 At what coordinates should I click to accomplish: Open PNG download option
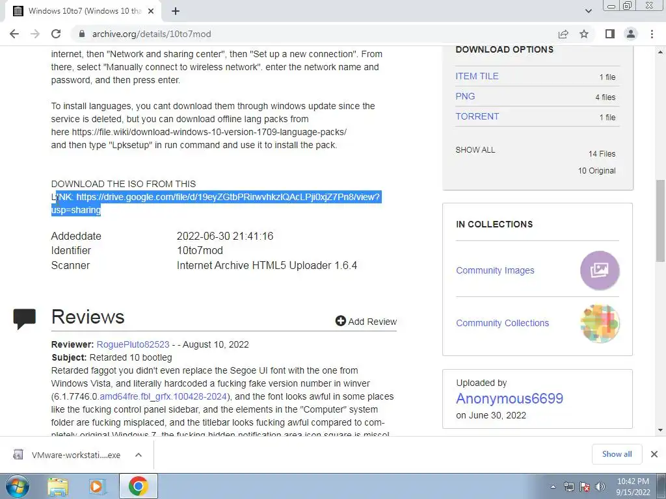click(465, 96)
